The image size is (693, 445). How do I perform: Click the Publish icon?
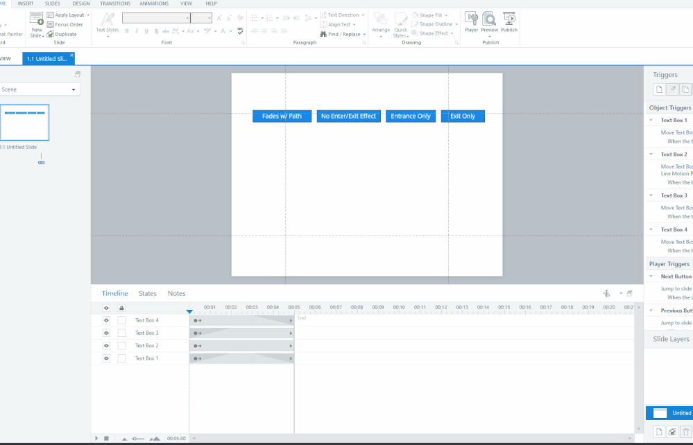tap(509, 21)
